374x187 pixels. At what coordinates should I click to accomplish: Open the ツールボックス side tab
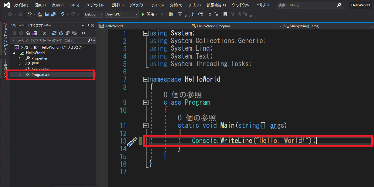(x=5, y=69)
